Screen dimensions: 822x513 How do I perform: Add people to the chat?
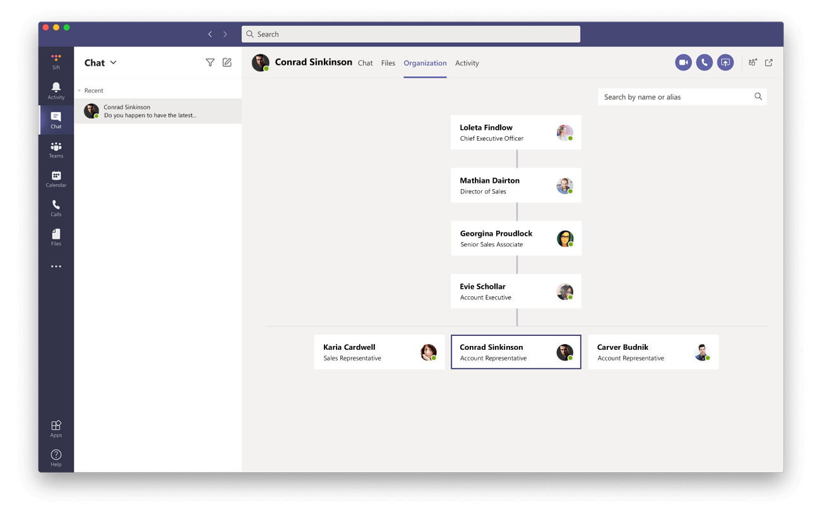[x=753, y=62]
